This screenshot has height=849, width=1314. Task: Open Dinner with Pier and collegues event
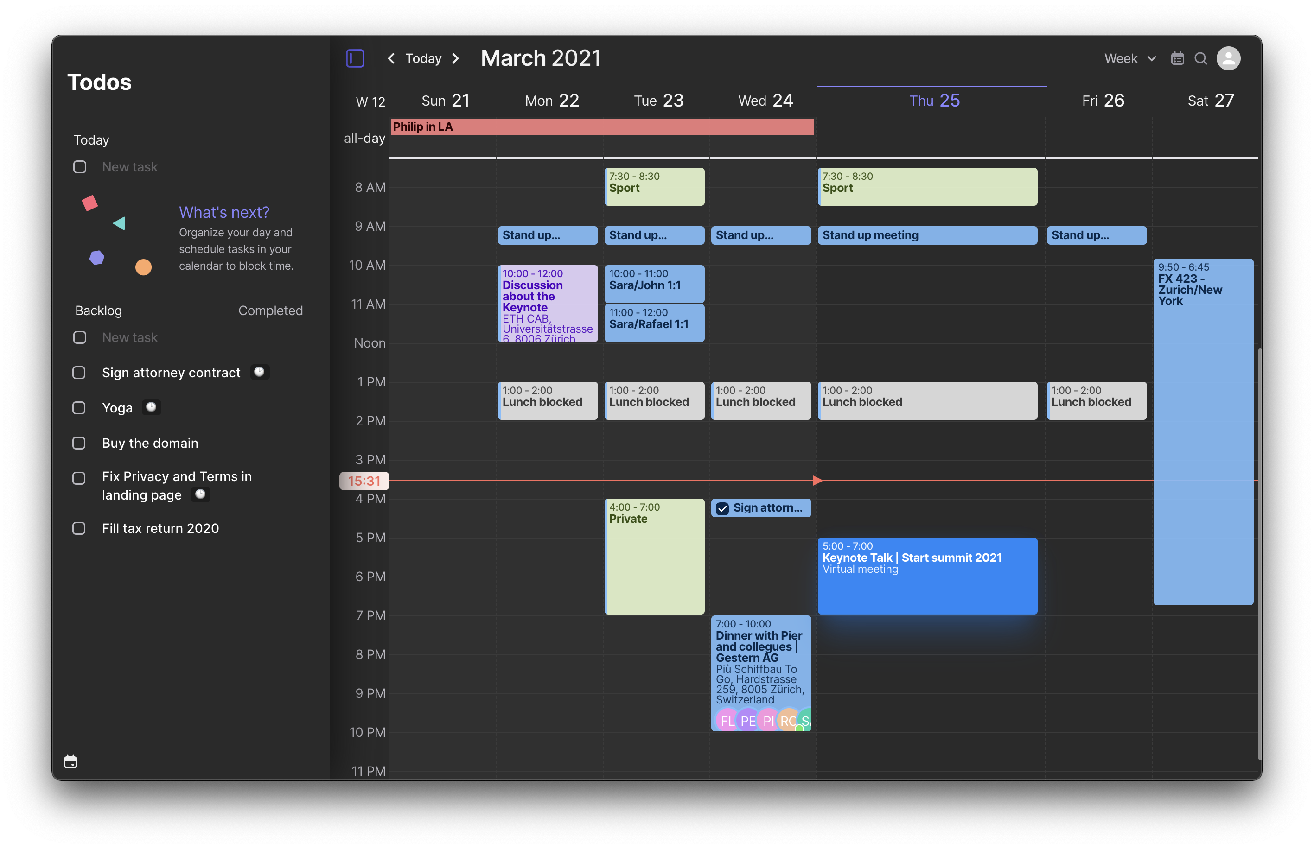pos(761,673)
